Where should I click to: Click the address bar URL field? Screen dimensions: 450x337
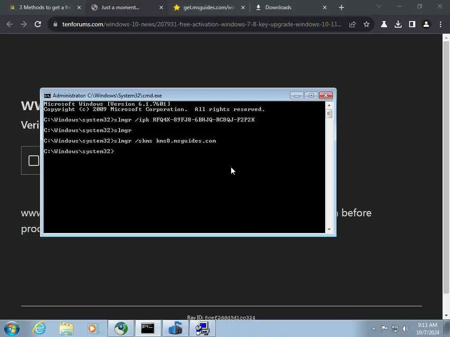click(202, 25)
